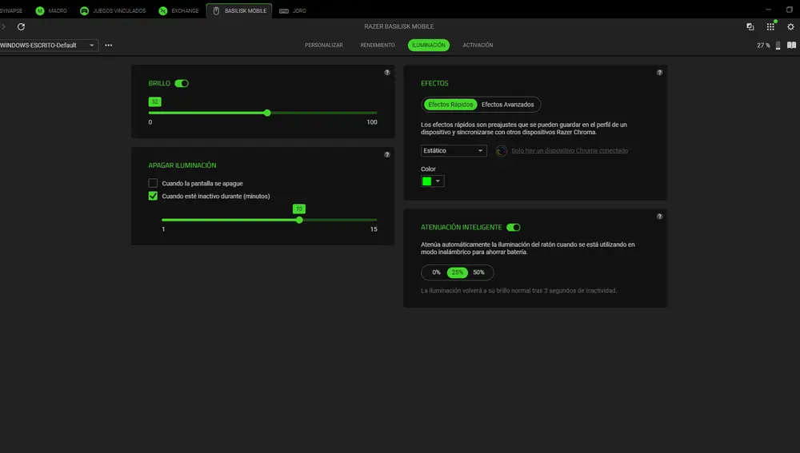Open the Juegos Vinculados controller icon
800x453 pixels.
(x=84, y=10)
